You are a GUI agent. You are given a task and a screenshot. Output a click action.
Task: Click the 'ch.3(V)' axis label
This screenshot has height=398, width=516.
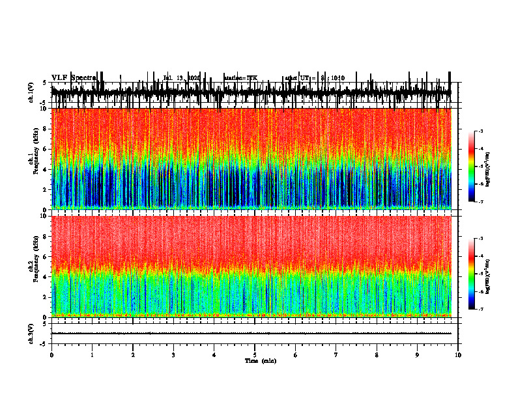[x=31, y=334]
